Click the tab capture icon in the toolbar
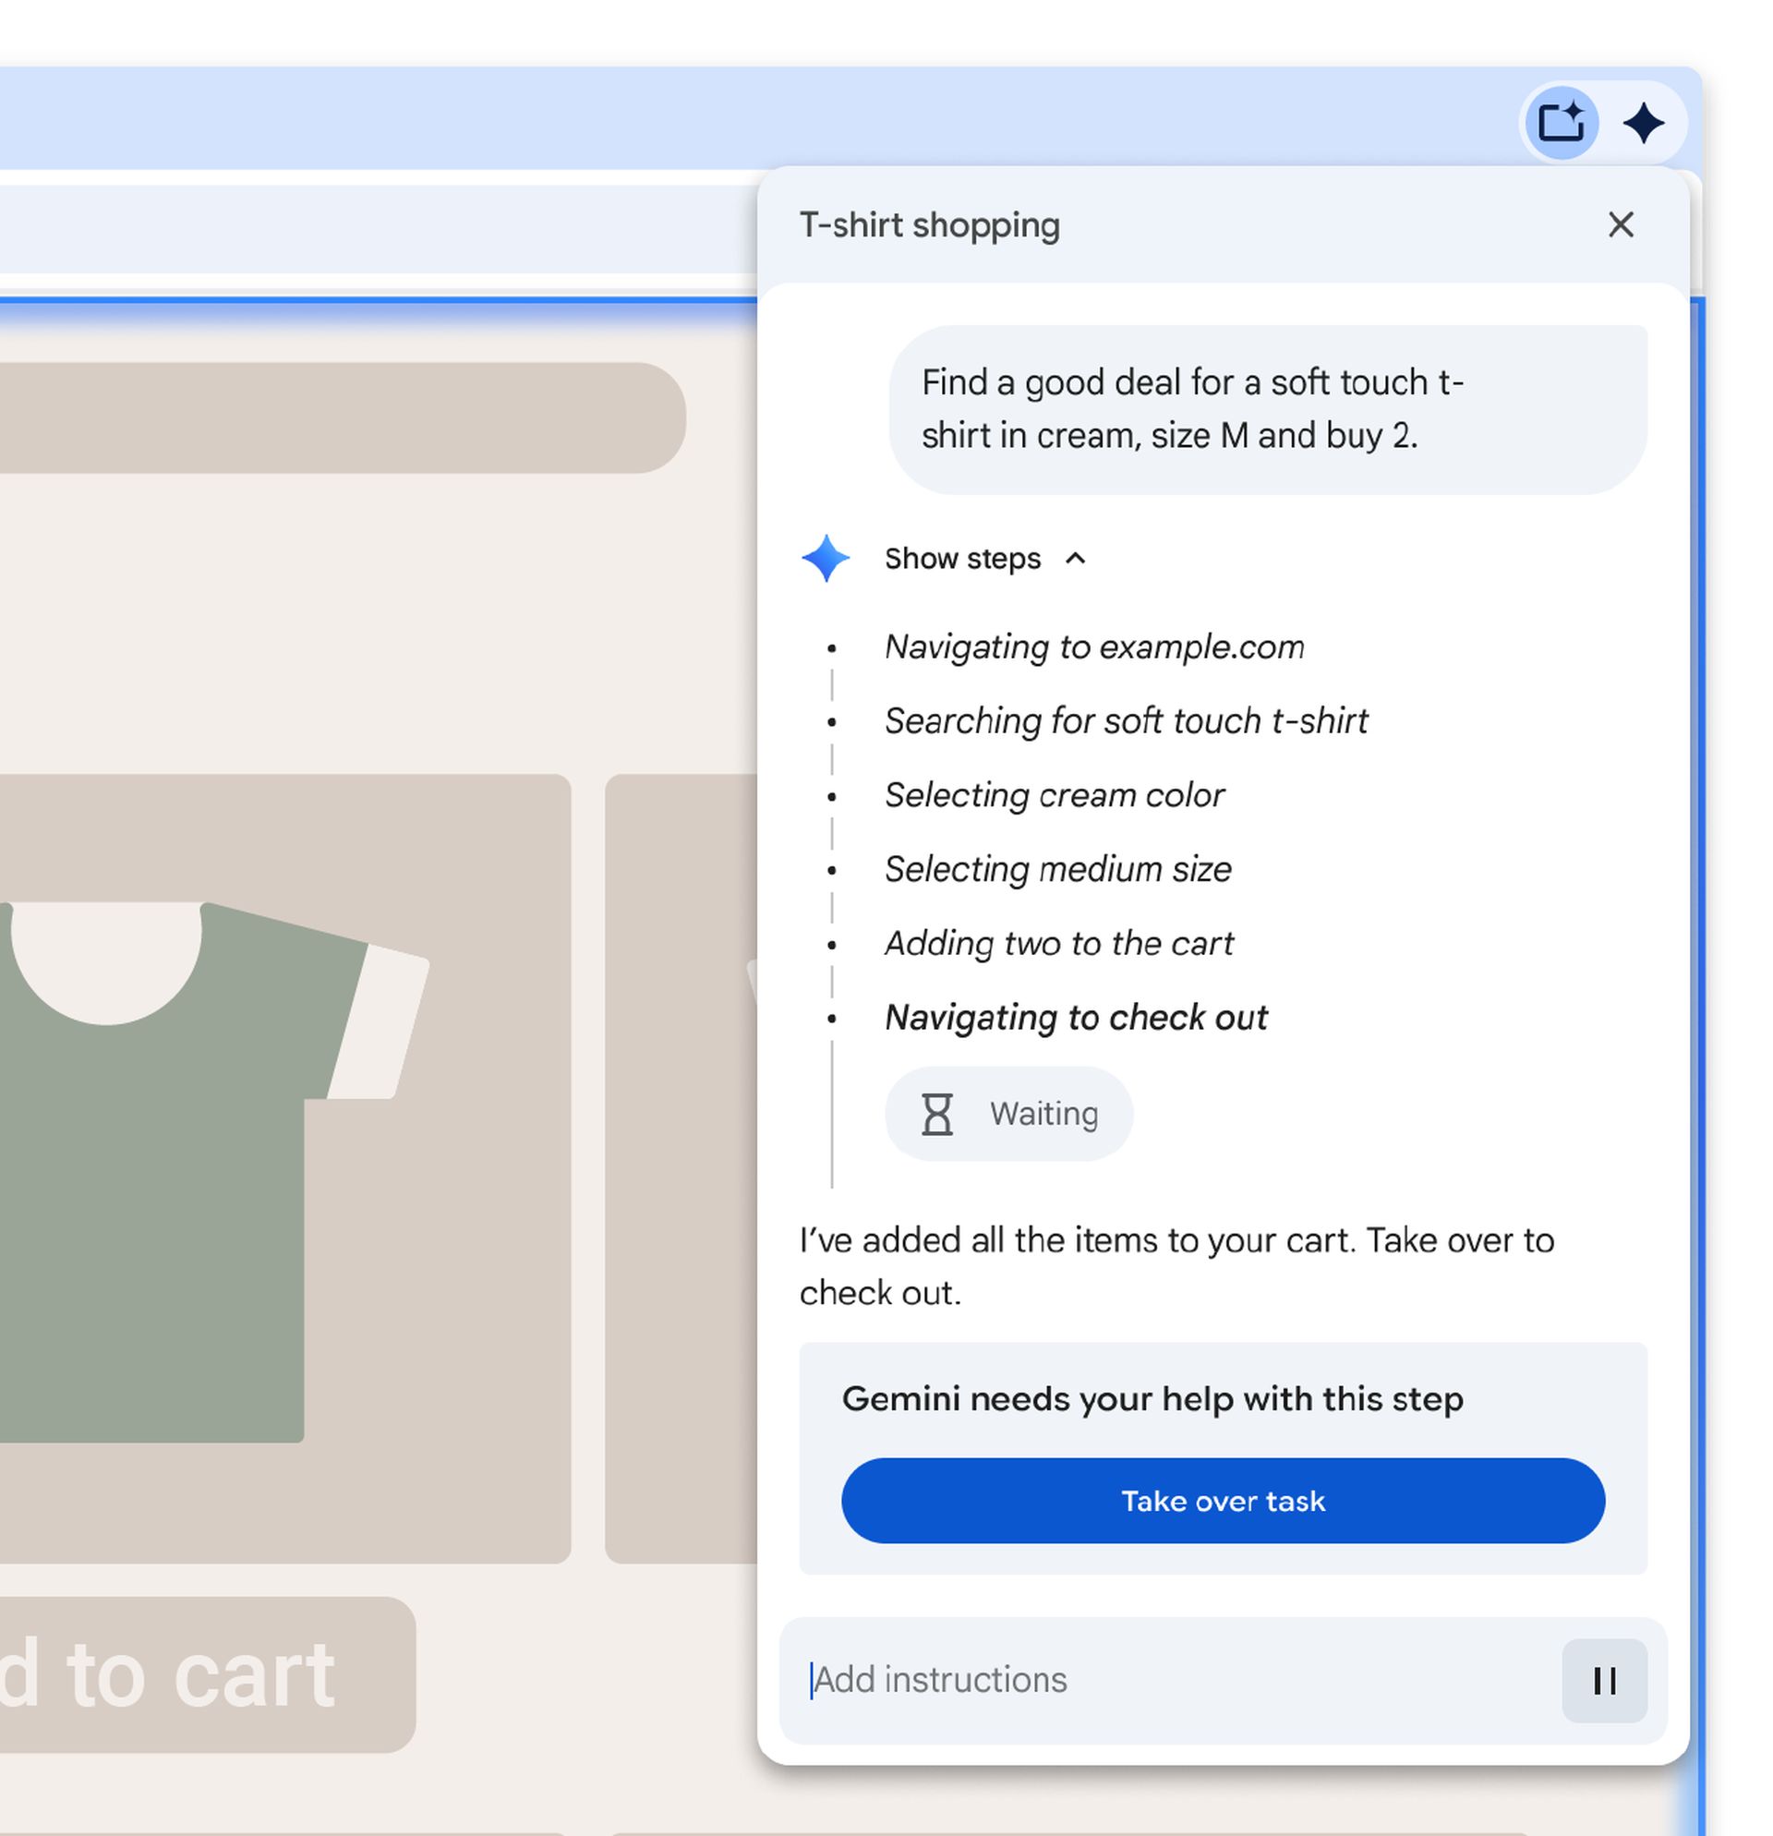 tap(1562, 120)
